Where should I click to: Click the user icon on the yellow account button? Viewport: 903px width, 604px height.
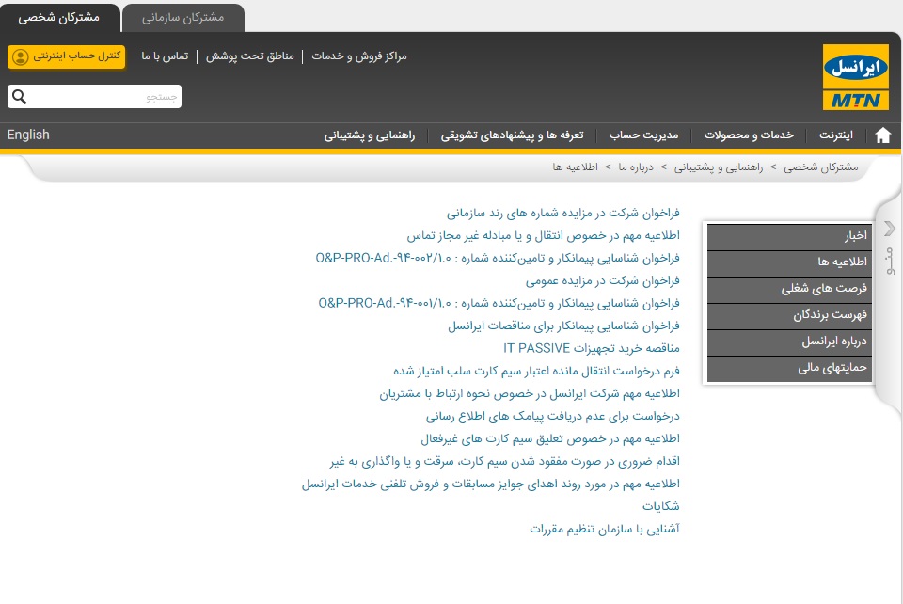21,56
